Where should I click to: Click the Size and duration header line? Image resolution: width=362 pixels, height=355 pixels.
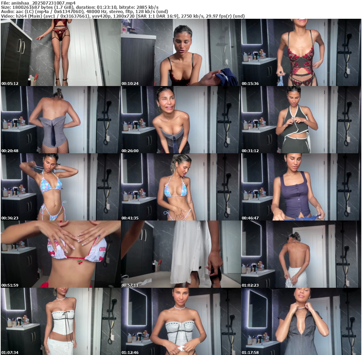pyautogui.click(x=80, y=7)
